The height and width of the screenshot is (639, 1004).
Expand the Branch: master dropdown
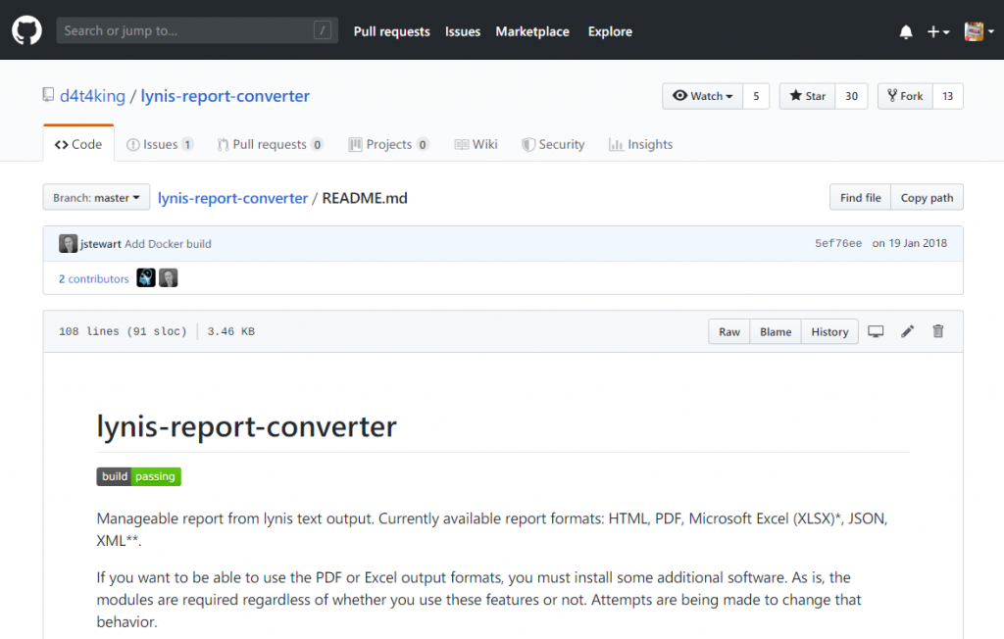[x=97, y=197]
